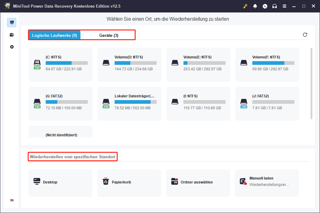Click the I: NTFS drive icon
The width and height of the screenshot is (320, 213).
coord(175,102)
